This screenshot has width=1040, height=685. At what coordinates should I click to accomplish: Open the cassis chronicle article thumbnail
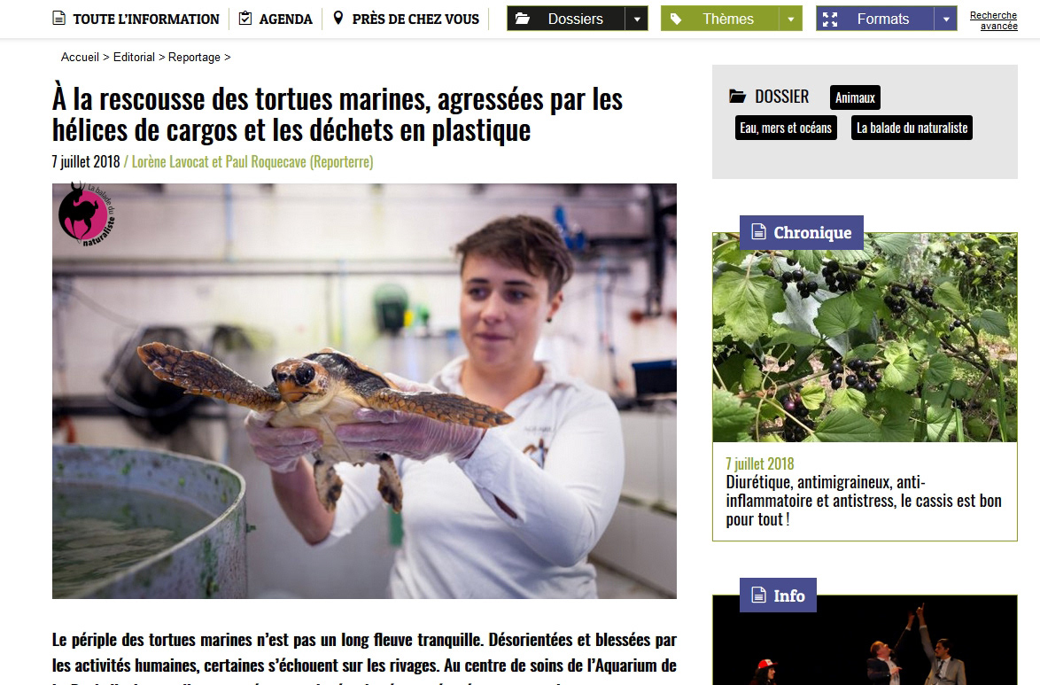[x=865, y=338]
